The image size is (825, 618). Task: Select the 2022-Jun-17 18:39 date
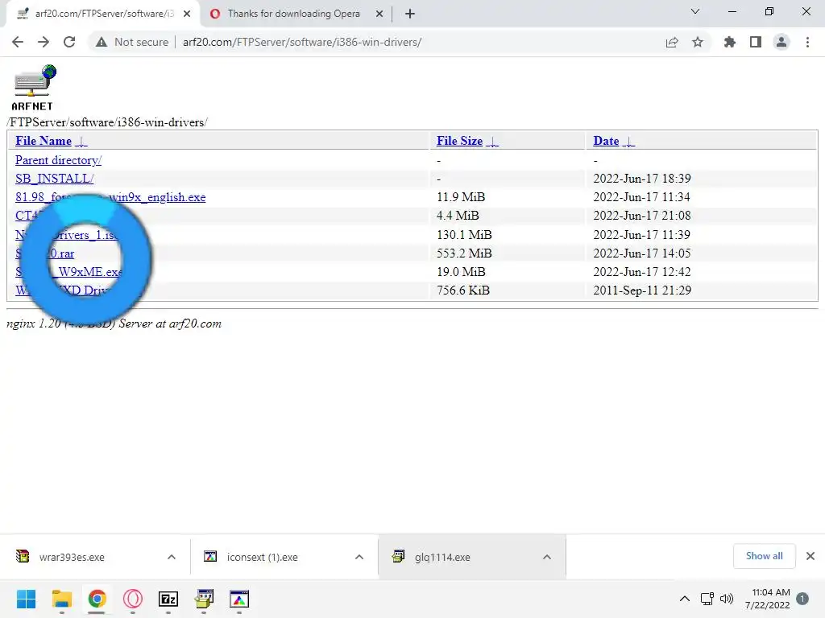(x=642, y=179)
